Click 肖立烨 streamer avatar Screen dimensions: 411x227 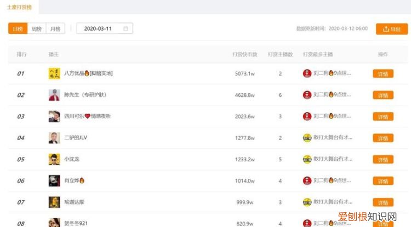(54, 181)
